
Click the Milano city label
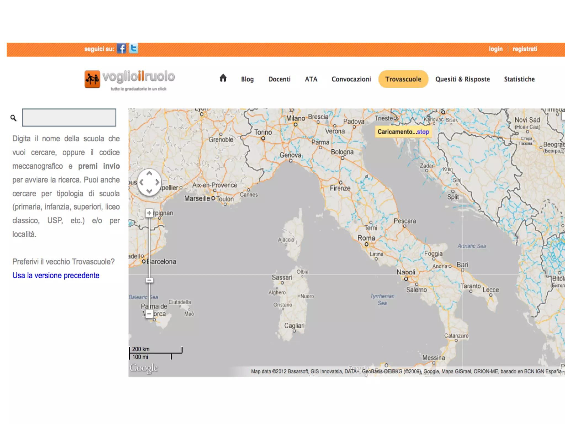tap(295, 118)
